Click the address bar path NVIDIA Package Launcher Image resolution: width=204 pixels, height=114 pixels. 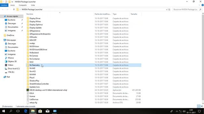point(32,9)
